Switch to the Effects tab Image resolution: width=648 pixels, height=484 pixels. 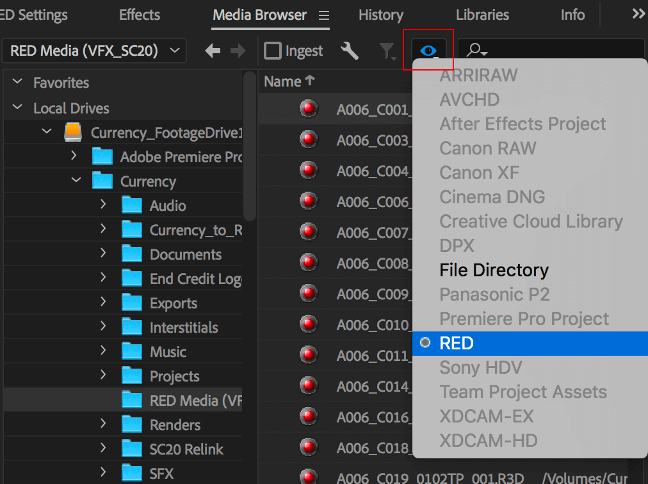click(x=140, y=15)
